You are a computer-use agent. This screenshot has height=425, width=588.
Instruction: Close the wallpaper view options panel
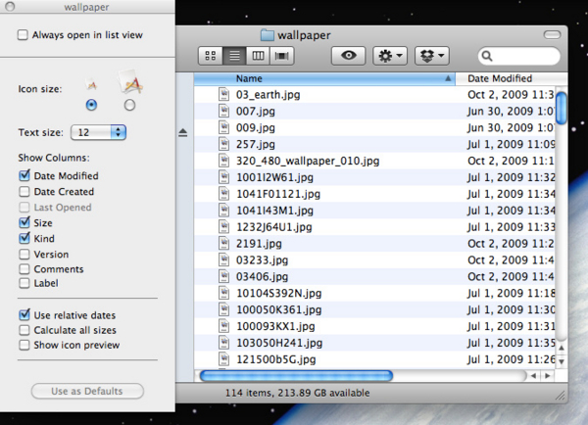click(10, 7)
